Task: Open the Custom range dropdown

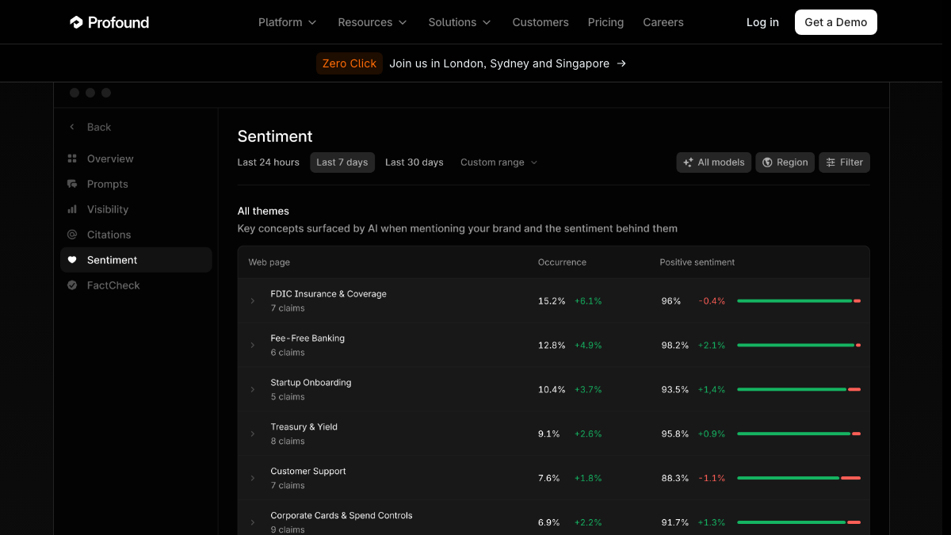Action: click(x=499, y=162)
